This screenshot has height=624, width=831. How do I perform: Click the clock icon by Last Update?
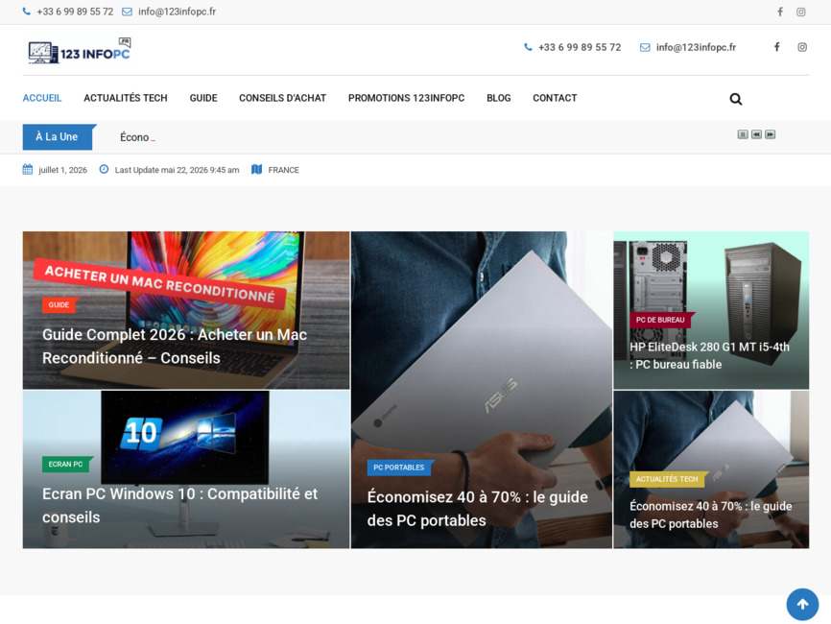pyautogui.click(x=104, y=169)
